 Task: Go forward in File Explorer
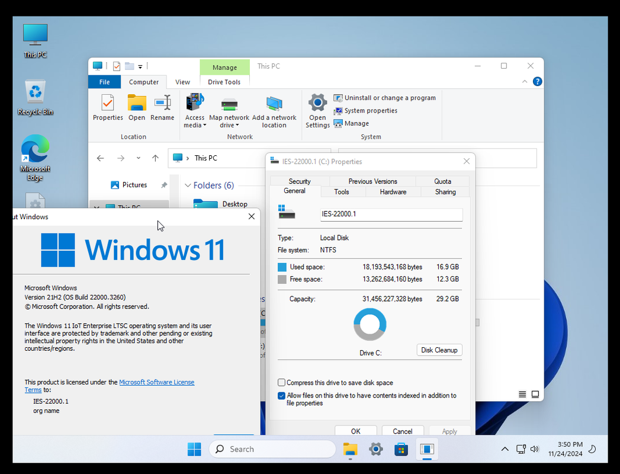(121, 158)
